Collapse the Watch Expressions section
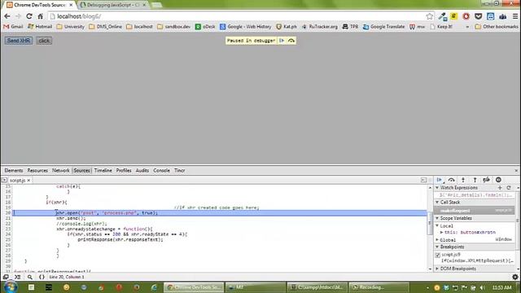521x293 pixels. (x=437, y=188)
